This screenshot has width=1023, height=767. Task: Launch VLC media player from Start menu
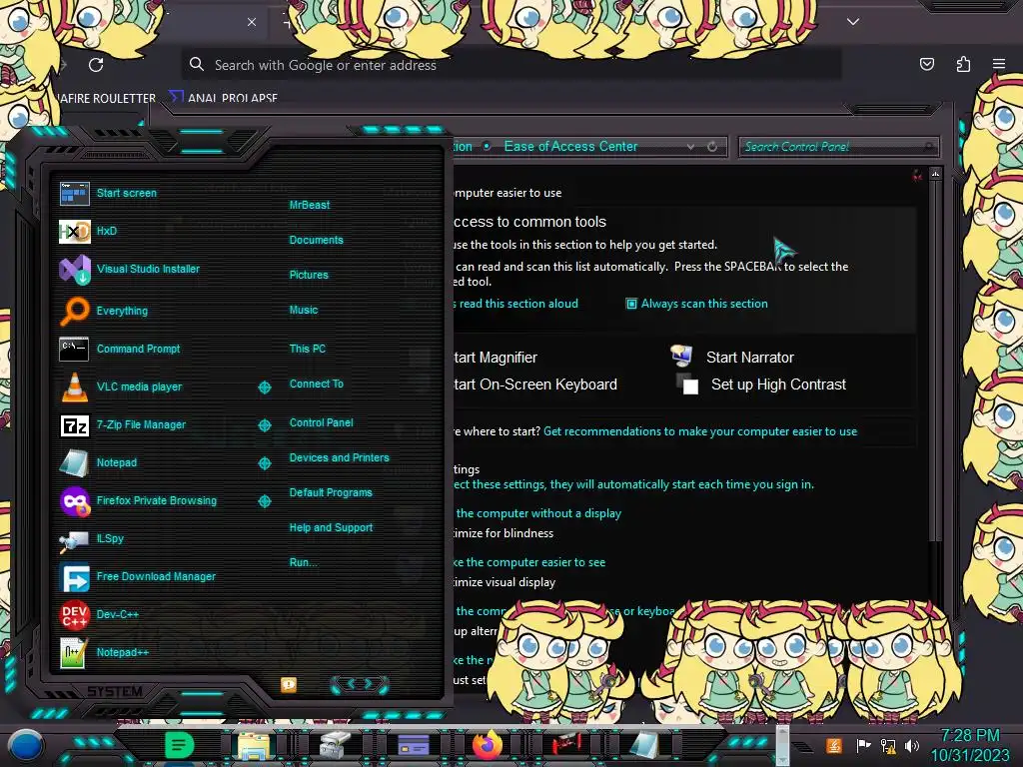tap(121, 386)
